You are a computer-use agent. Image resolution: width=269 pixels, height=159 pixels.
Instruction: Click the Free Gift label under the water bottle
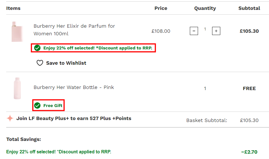click(x=53, y=106)
